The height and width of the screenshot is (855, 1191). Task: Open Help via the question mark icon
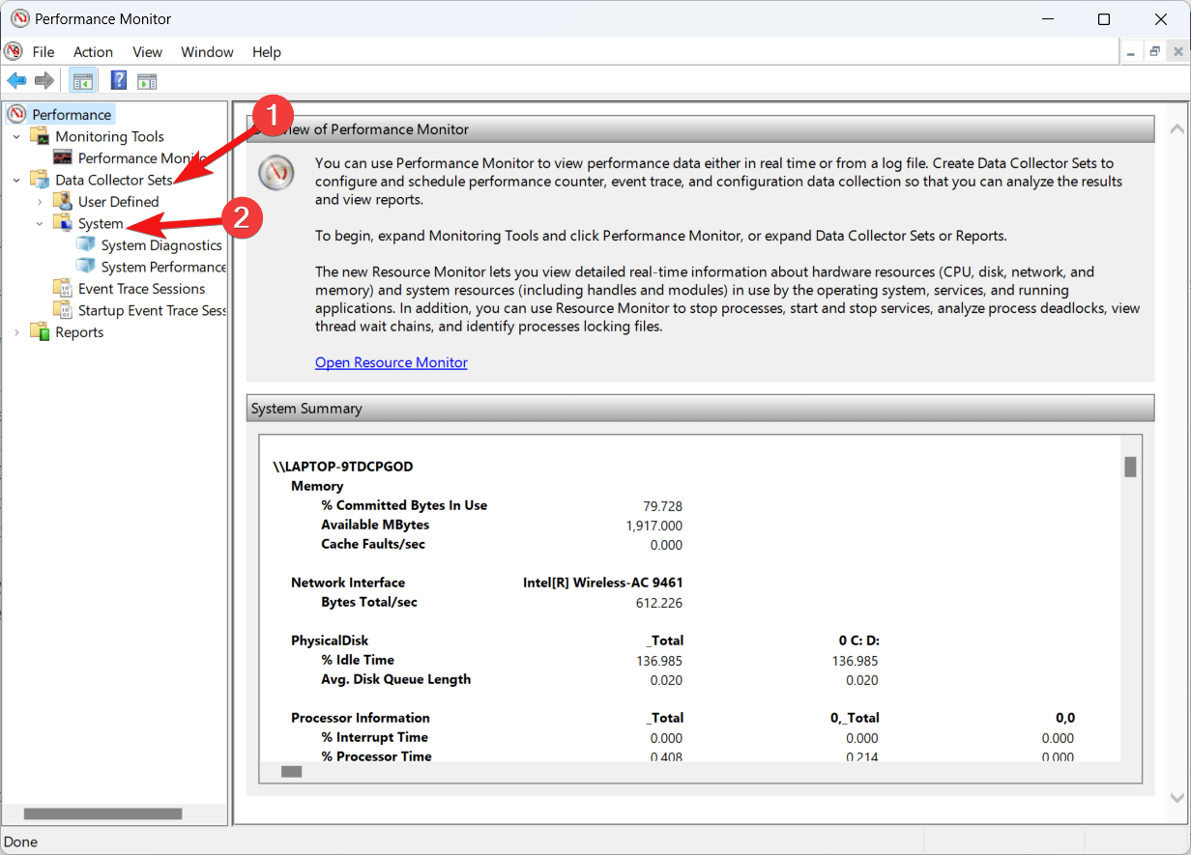coord(119,80)
